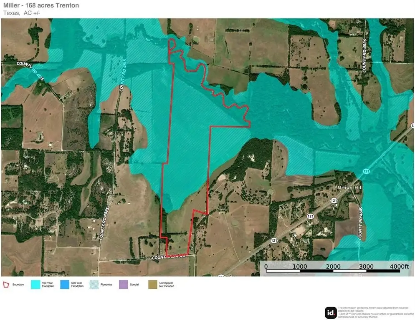Click the Land id disclaimer text
This screenshot has width=415, height=320.
click(375, 312)
